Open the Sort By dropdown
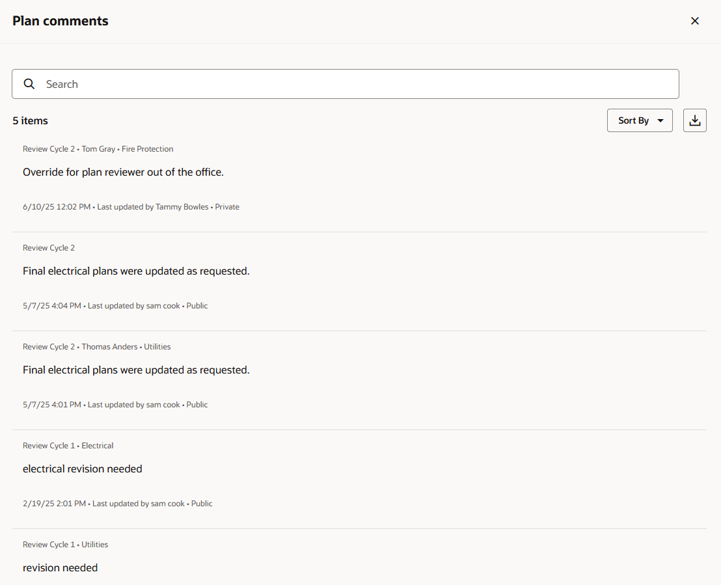Image resolution: width=721 pixels, height=585 pixels. pos(639,120)
